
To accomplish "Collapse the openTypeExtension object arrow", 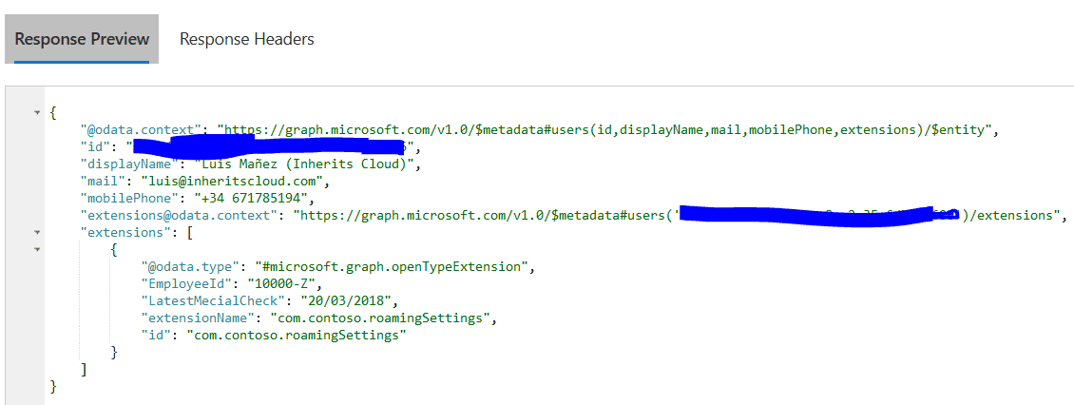I will pyautogui.click(x=36, y=249).
